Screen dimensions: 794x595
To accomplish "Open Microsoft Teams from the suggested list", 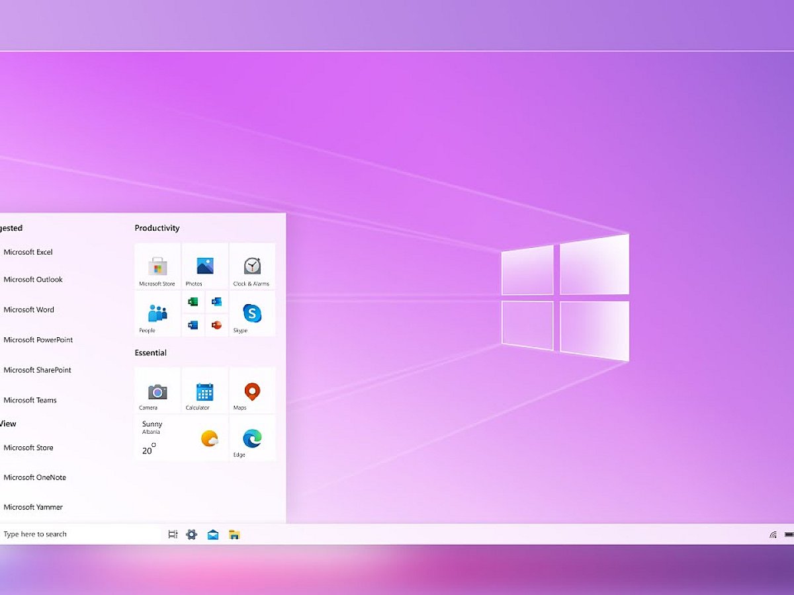I will [30, 400].
